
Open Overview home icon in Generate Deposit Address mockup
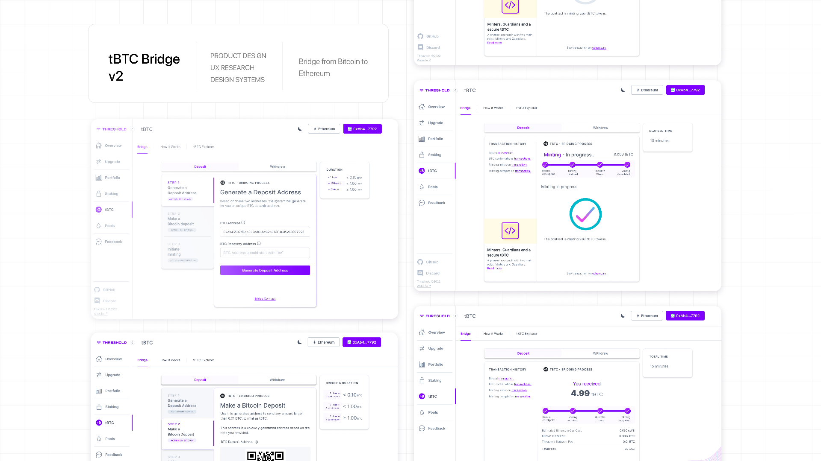pos(99,146)
